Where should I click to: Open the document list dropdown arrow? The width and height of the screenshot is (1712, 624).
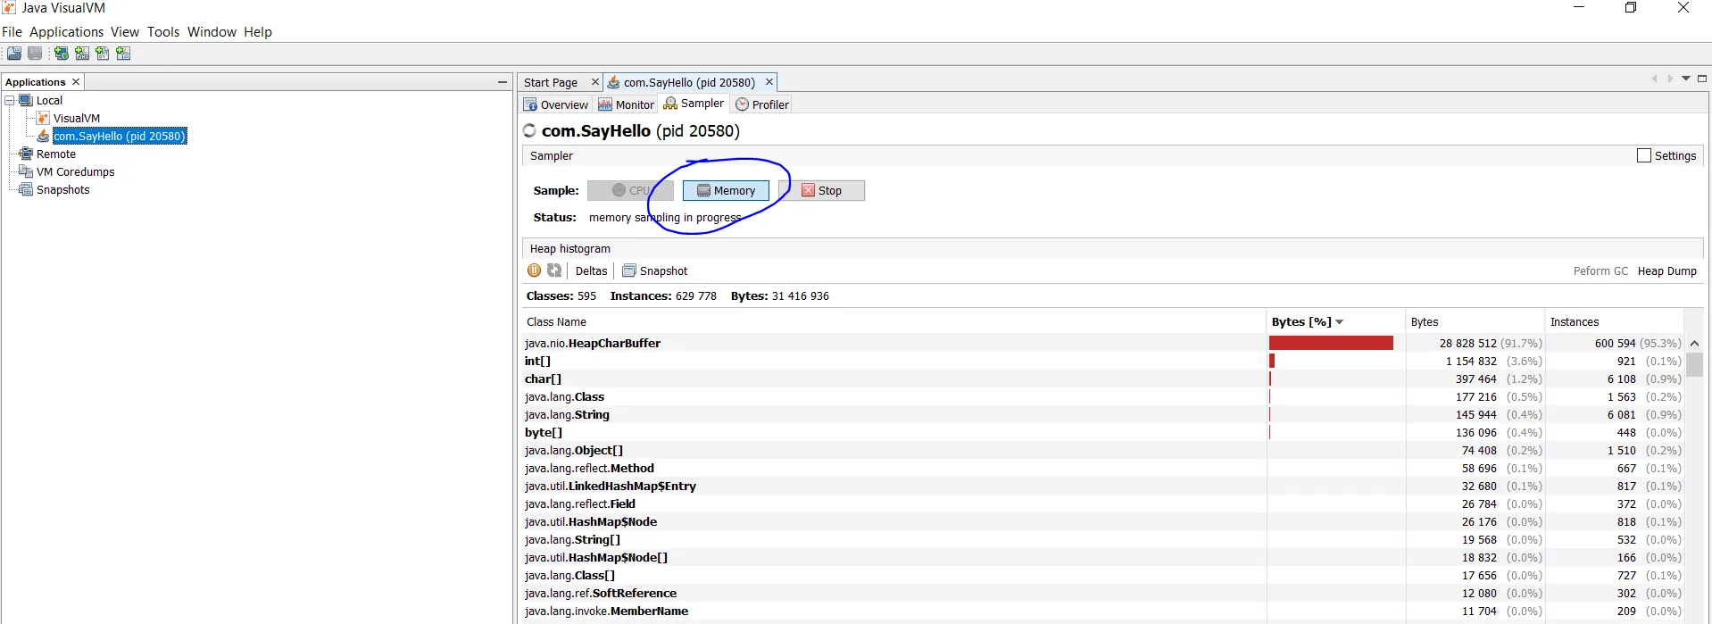tap(1686, 79)
